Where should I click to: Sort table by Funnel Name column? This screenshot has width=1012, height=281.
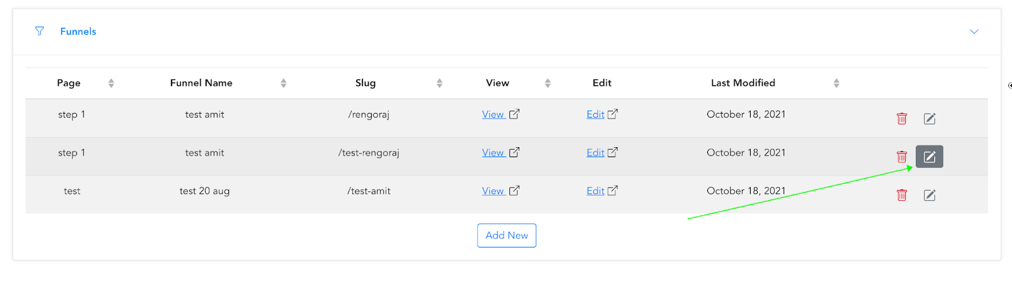click(283, 83)
